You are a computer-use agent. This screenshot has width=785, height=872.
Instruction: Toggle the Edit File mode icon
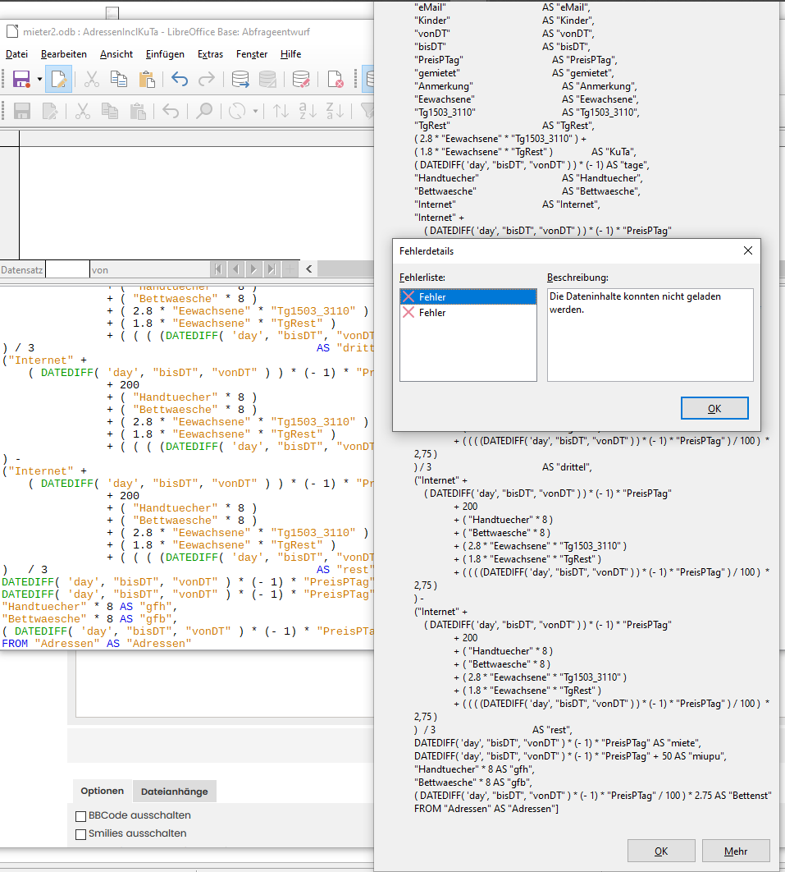pos(58,79)
